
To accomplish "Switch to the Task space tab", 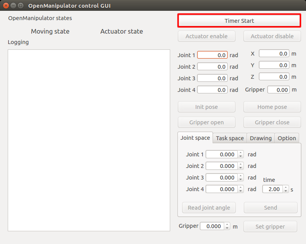I will [x=230, y=138].
